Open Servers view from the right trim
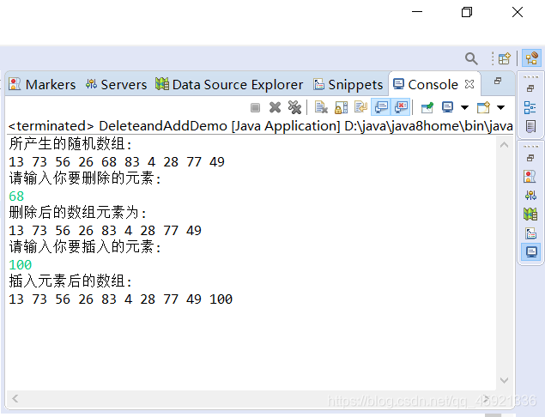 pos(530,196)
